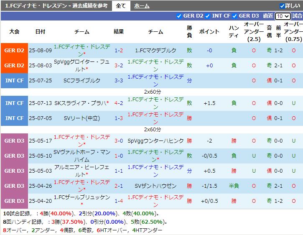
Task: Open SVザントハウゼン team link
Action: (155, 186)
